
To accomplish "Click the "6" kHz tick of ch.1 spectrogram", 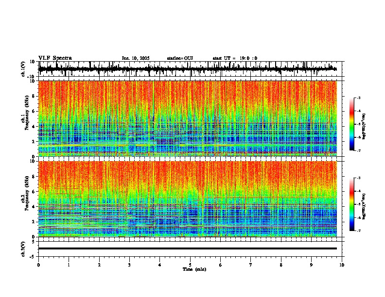I will (34, 111).
